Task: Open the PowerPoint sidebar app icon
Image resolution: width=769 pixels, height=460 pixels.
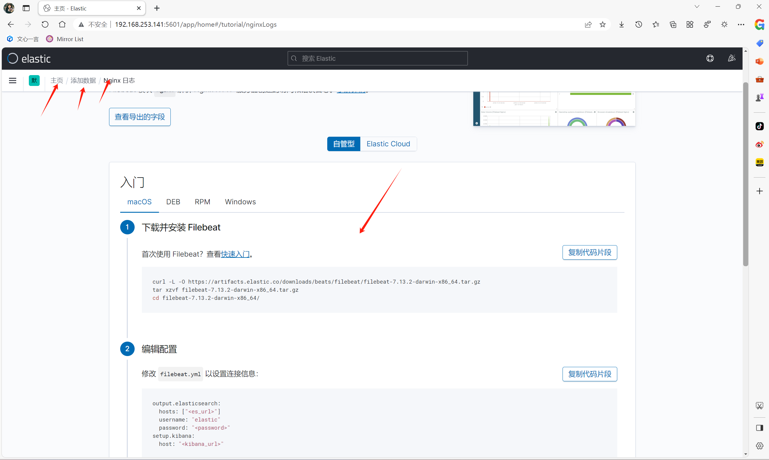Action: point(759,61)
